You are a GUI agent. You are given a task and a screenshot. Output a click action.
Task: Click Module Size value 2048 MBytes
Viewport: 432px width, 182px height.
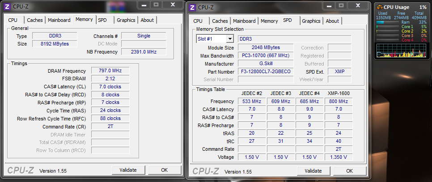point(266,48)
